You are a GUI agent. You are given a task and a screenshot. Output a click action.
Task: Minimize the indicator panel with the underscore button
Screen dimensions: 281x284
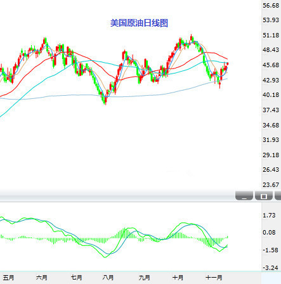click(x=244, y=195)
